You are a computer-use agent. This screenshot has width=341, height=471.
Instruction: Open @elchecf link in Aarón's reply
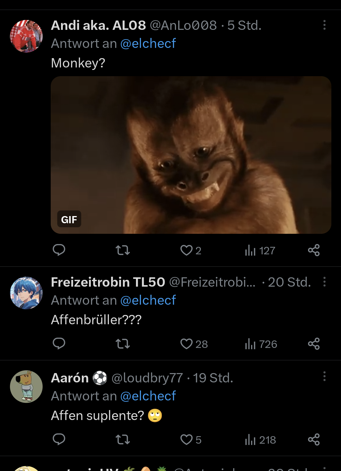[x=148, y=396]
